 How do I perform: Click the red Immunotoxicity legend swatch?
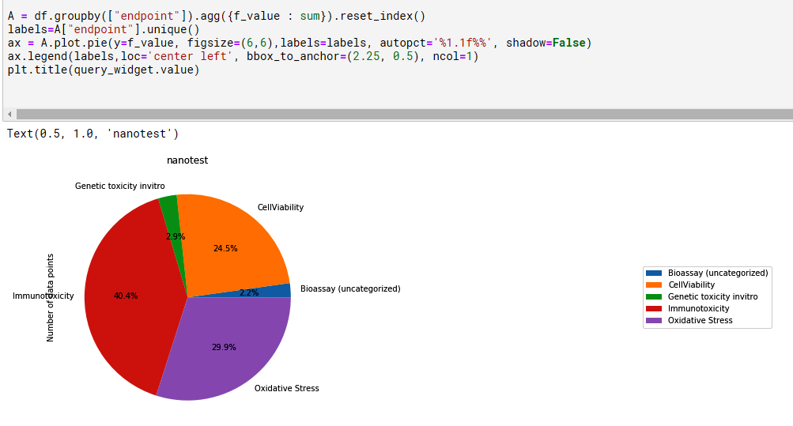(x=655, y=308)
